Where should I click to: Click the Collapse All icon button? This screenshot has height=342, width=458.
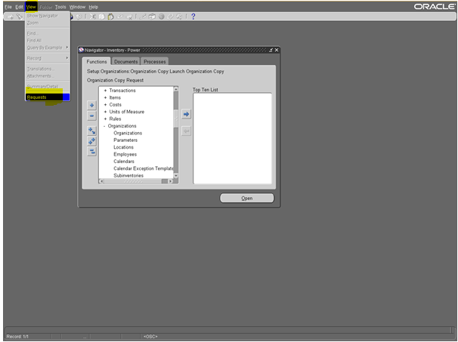(91, 152)
